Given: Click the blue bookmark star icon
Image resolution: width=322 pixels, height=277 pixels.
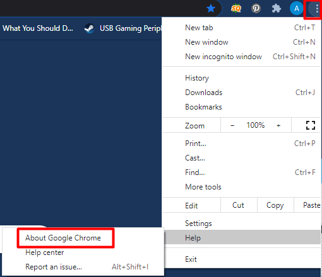Looking at the screenshot, I should coord(211,9).
